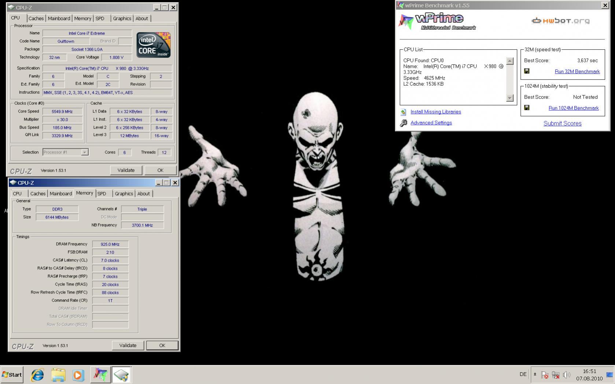Click Submit Scores link
This screenshot has height=384, width=615.
point(562,123)
